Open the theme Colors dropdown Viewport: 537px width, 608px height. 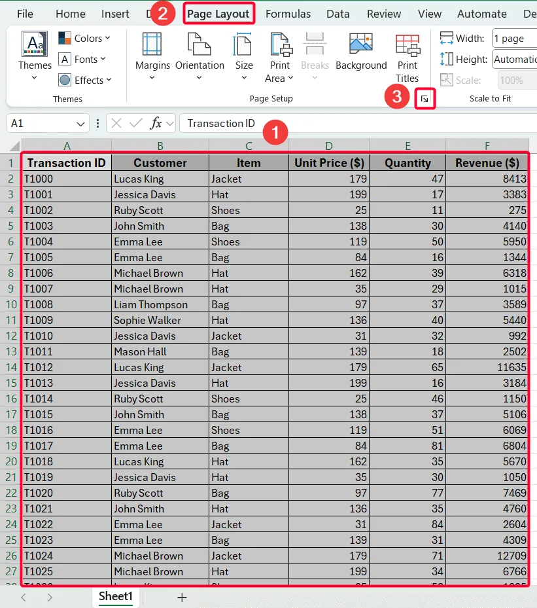84,39
